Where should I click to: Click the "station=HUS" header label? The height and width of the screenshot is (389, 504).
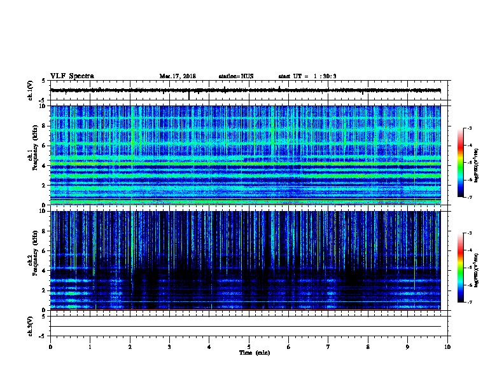(x=236, y=76)
